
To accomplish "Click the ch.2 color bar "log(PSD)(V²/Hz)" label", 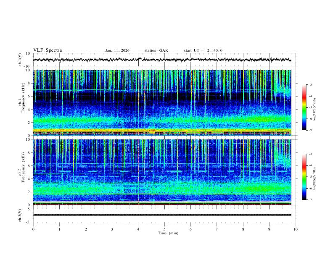I will [x=314, y=178].
